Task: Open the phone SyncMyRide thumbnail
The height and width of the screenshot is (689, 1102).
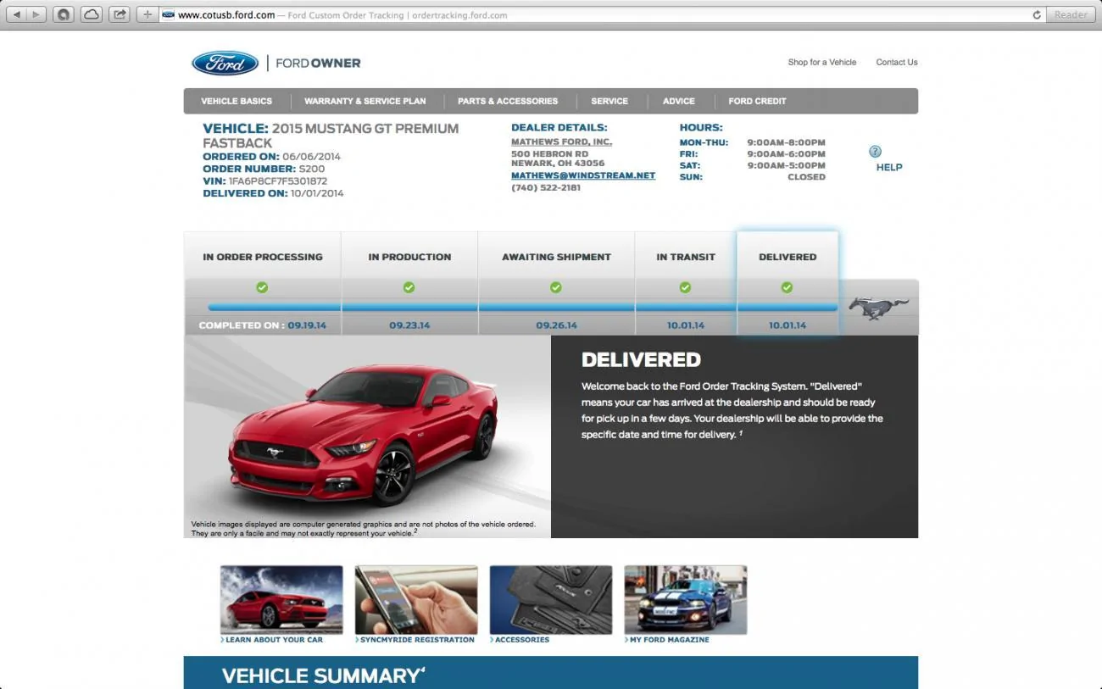Action: 416,600
